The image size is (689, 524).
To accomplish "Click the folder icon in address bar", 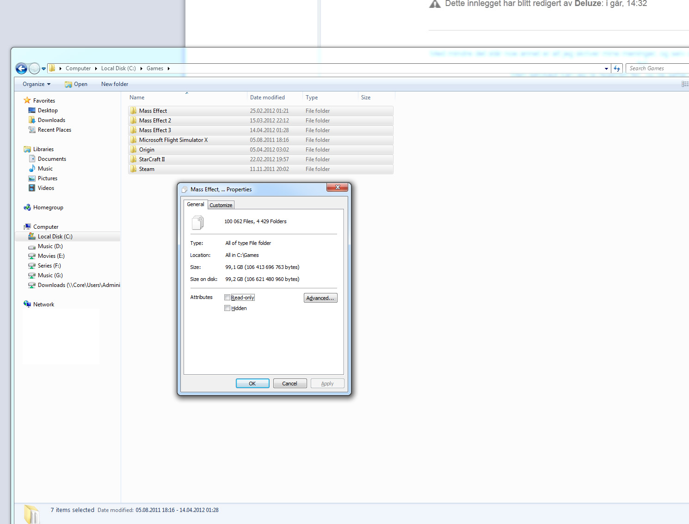I will click(52, 68).
